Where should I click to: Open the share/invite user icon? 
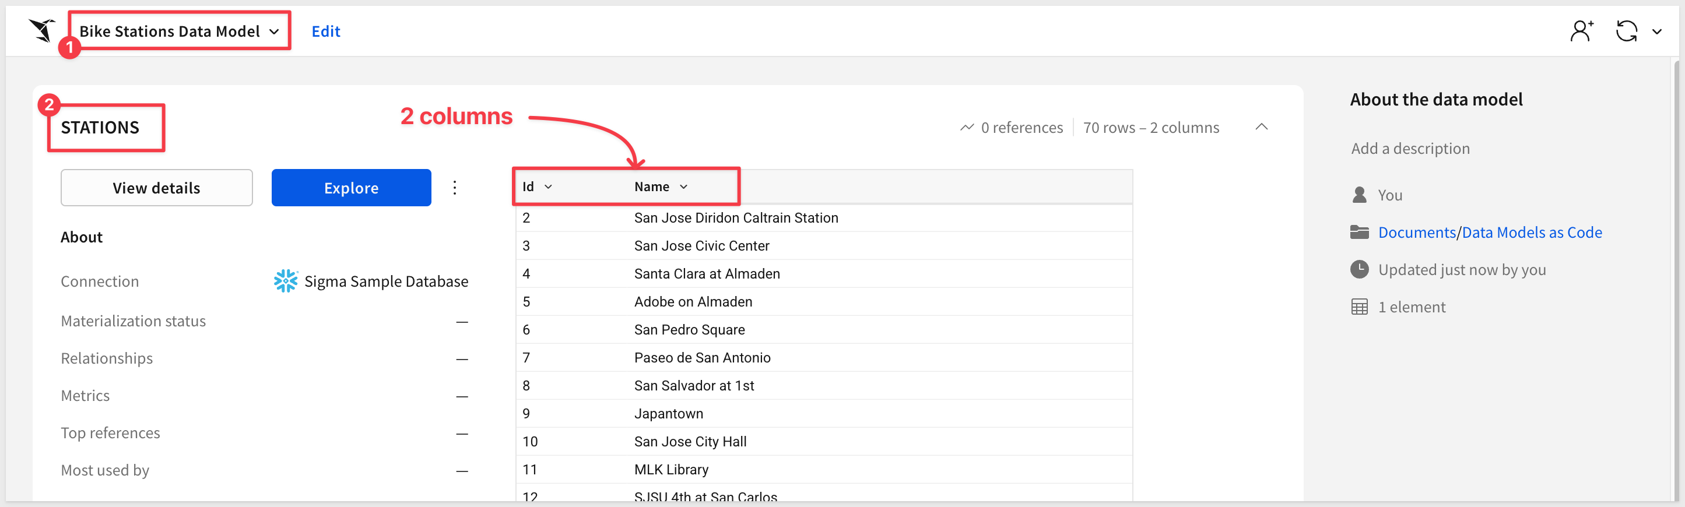pos(1580,31)
